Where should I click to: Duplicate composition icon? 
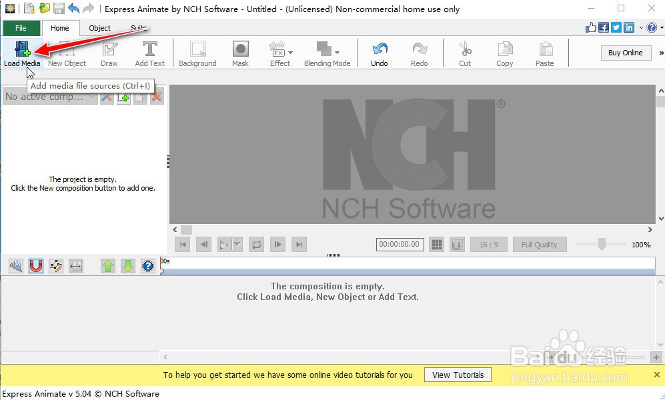click(x=140, y=97)
